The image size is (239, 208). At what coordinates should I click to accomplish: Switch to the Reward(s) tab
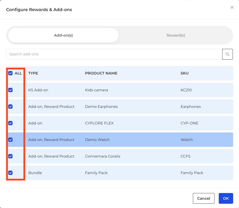(176, 35)
